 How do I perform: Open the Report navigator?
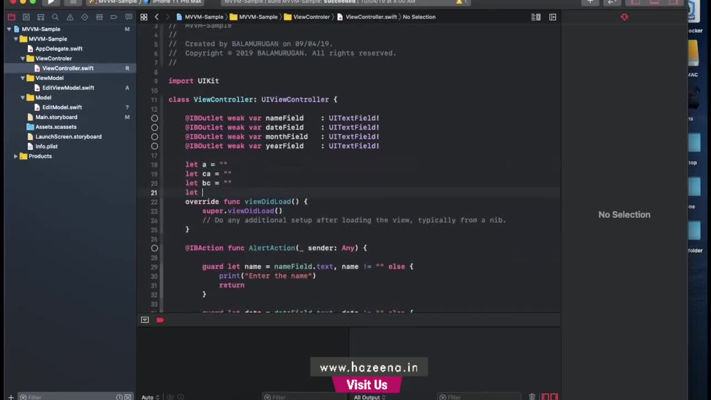coord(129,17)
